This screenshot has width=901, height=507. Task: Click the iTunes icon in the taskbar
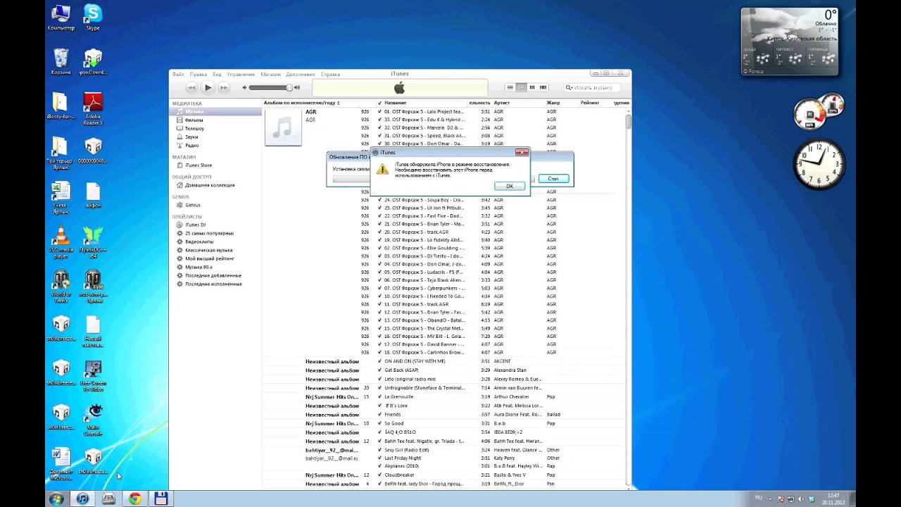[83, 499]
